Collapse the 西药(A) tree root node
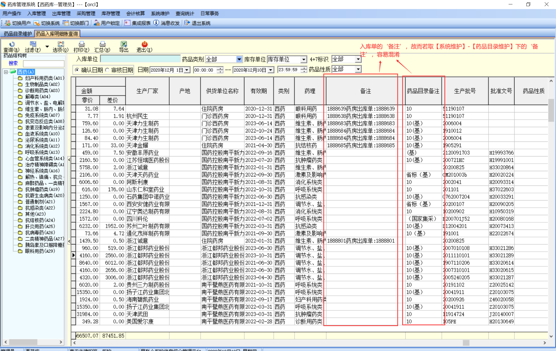 [x=6, y=72]
